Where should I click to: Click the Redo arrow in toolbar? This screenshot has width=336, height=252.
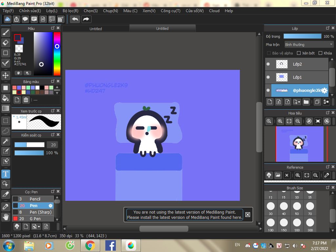pyautogui.click(x=86, y=19)
